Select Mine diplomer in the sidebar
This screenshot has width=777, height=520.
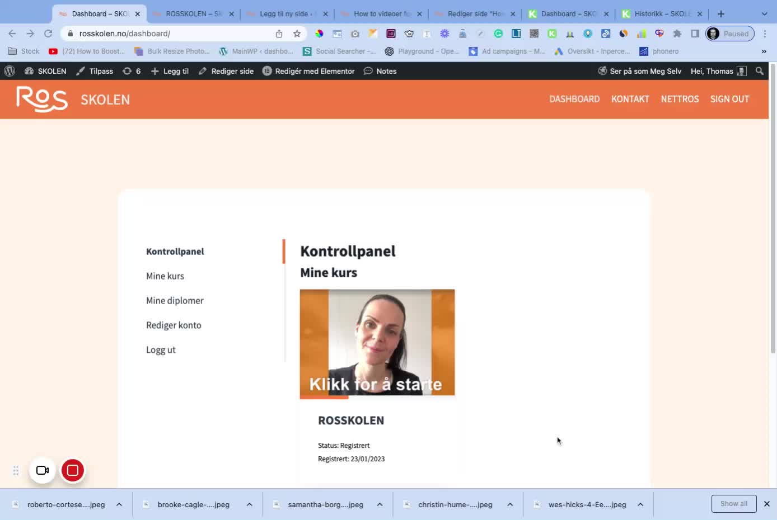(x=175, y=301)
